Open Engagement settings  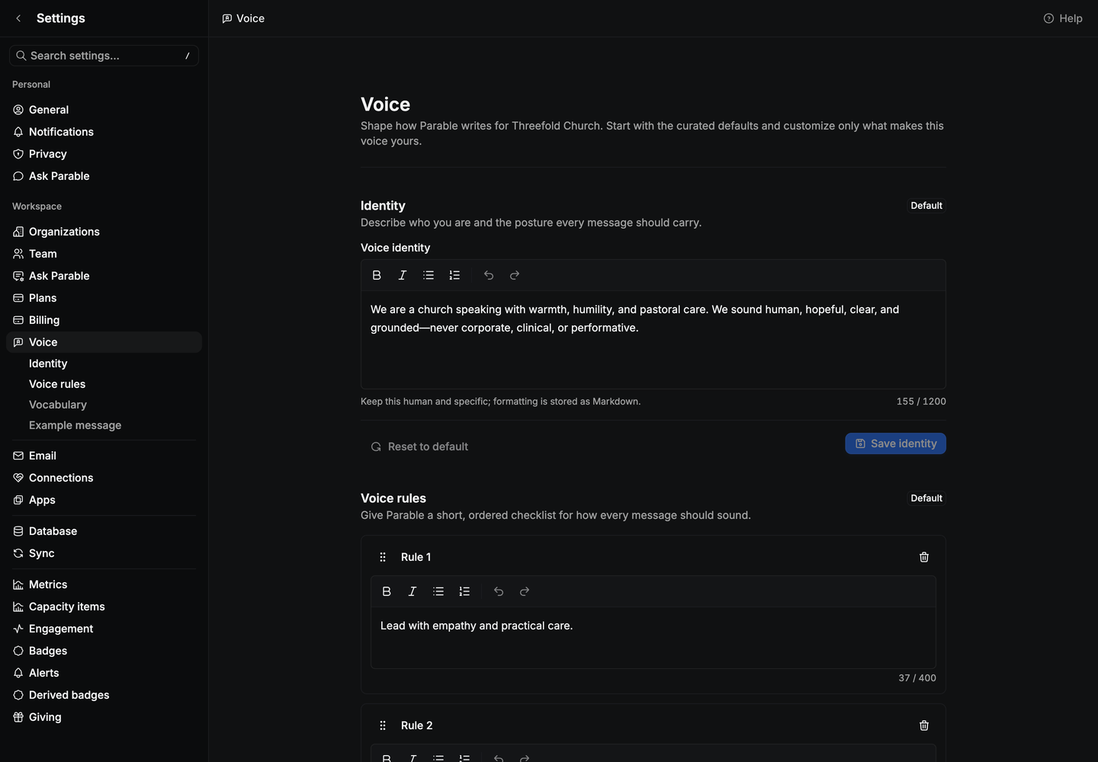click(x=104, y=629)
